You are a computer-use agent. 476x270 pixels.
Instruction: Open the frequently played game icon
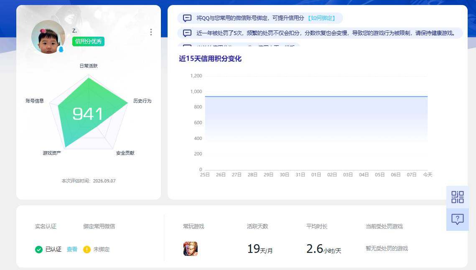click(190, 249)
